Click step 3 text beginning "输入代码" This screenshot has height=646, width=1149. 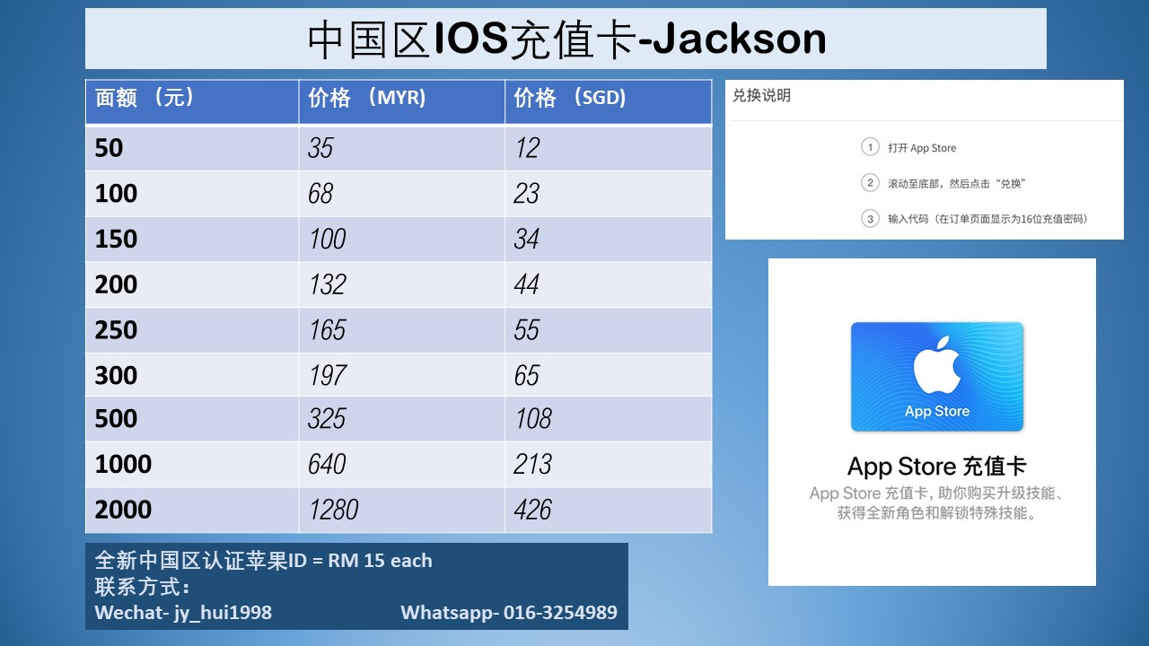pos(987,219)
